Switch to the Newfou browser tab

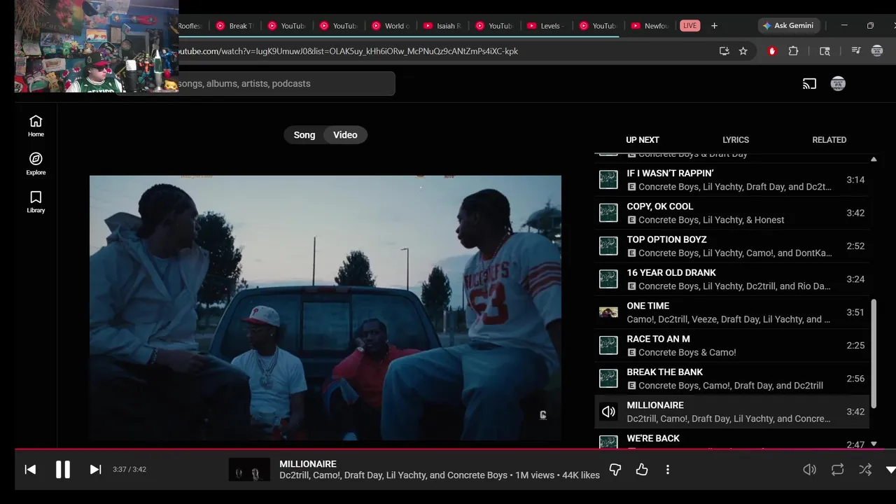[x=650, y=26]
